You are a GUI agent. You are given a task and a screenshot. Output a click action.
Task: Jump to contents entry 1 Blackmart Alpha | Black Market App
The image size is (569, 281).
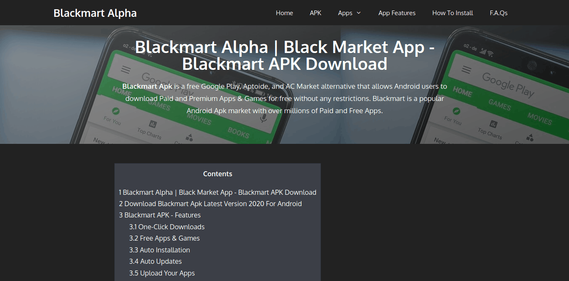[217, 192]
